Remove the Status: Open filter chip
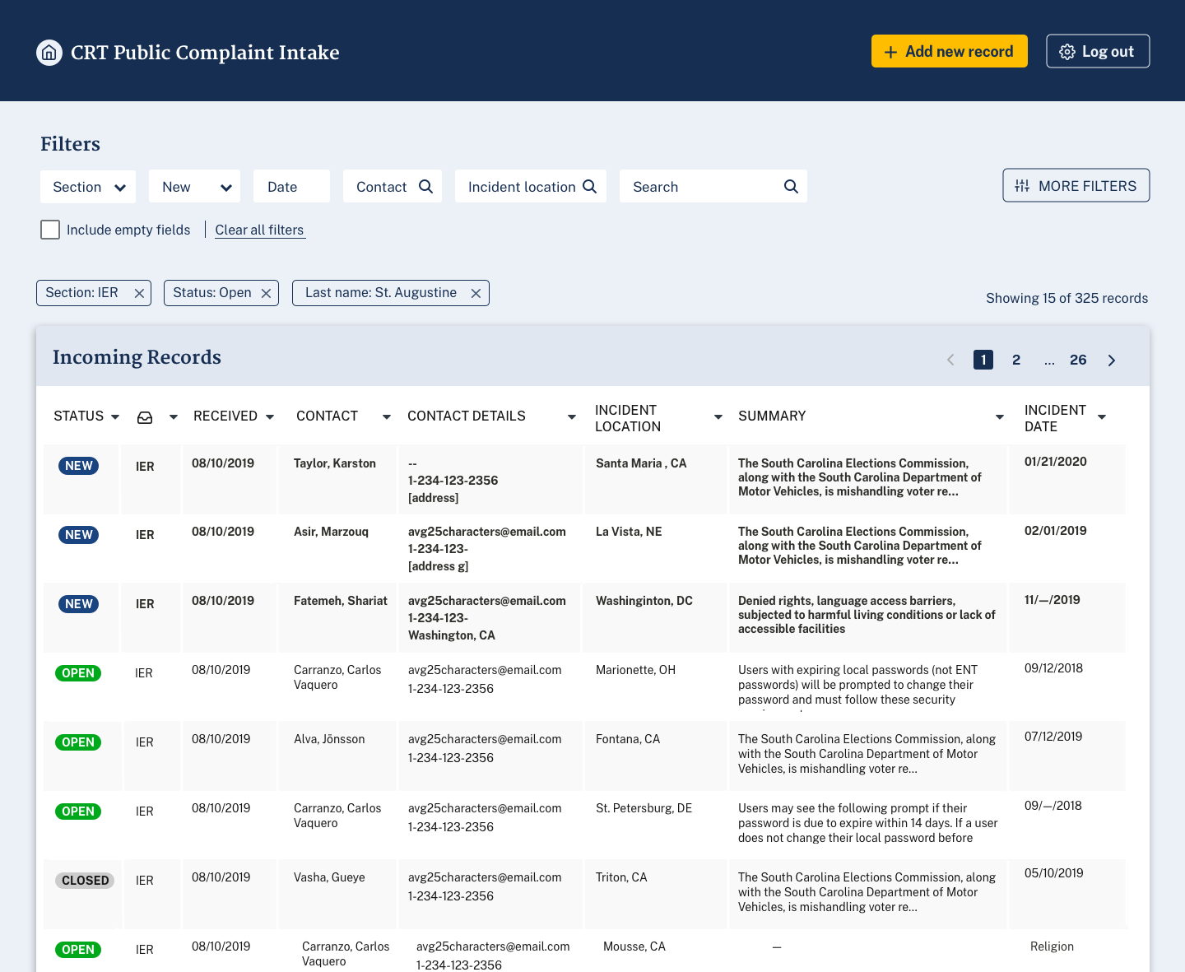This screenshot has height=972, width=1185. [266, 293]
